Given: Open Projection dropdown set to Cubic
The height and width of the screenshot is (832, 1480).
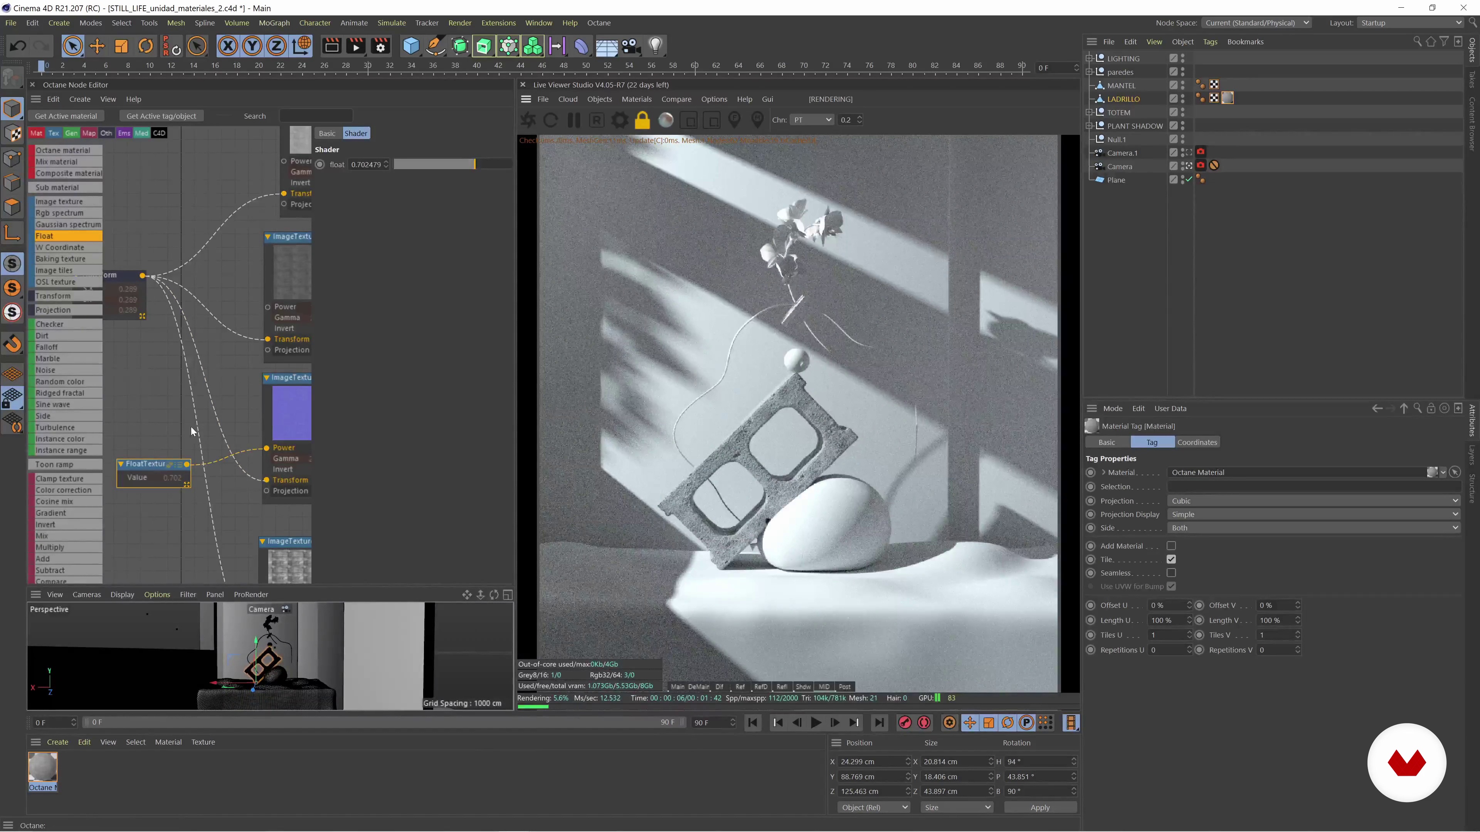Looking at the screenshot, I should pos(1313,501).
